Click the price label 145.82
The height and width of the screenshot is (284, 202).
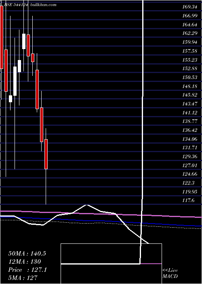pos(190,95)
